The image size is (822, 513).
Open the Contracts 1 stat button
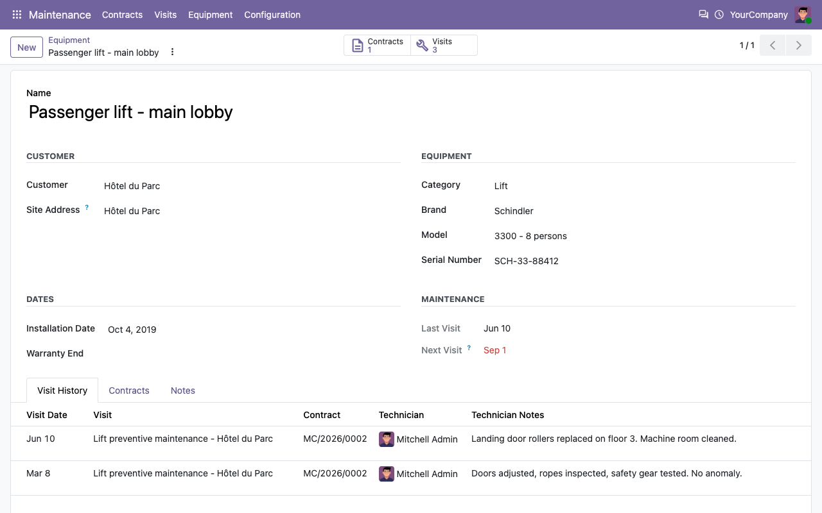click(378, 46)
